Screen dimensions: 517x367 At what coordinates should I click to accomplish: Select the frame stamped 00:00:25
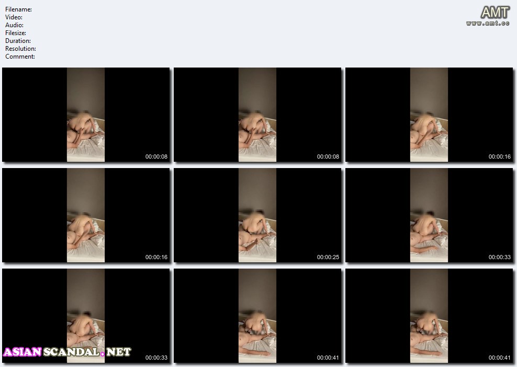tap(257, 215)
